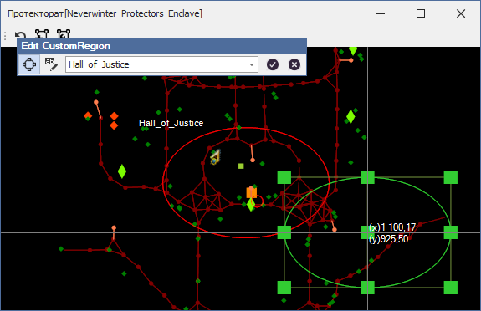The height and width of the screenshot is (311, 481).
Task: Click the rename region pencil icon
Action: click(x=51, y=64)
